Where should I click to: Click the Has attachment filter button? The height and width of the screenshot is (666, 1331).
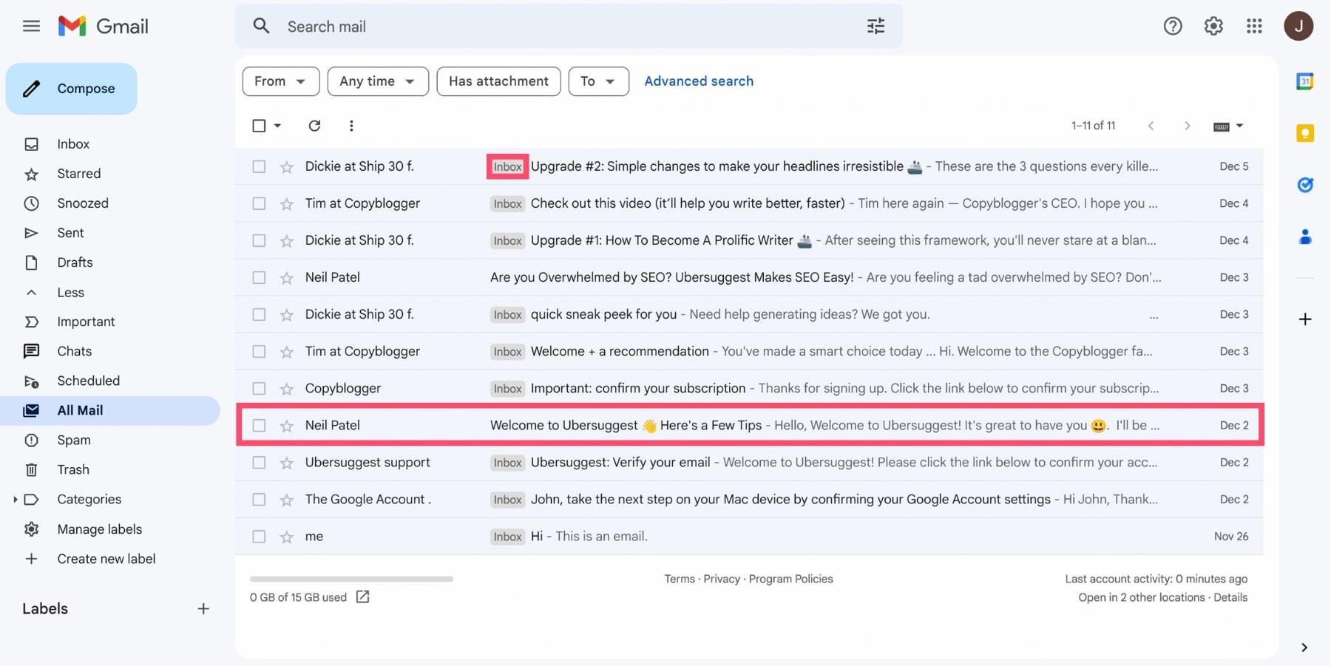[x=498, y=81]
